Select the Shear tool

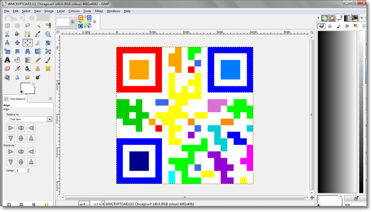pos(17,51)
